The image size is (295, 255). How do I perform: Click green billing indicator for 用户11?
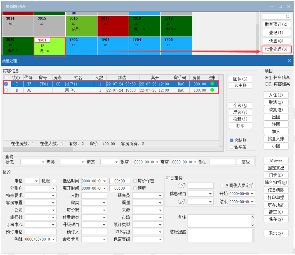point(212,84)
